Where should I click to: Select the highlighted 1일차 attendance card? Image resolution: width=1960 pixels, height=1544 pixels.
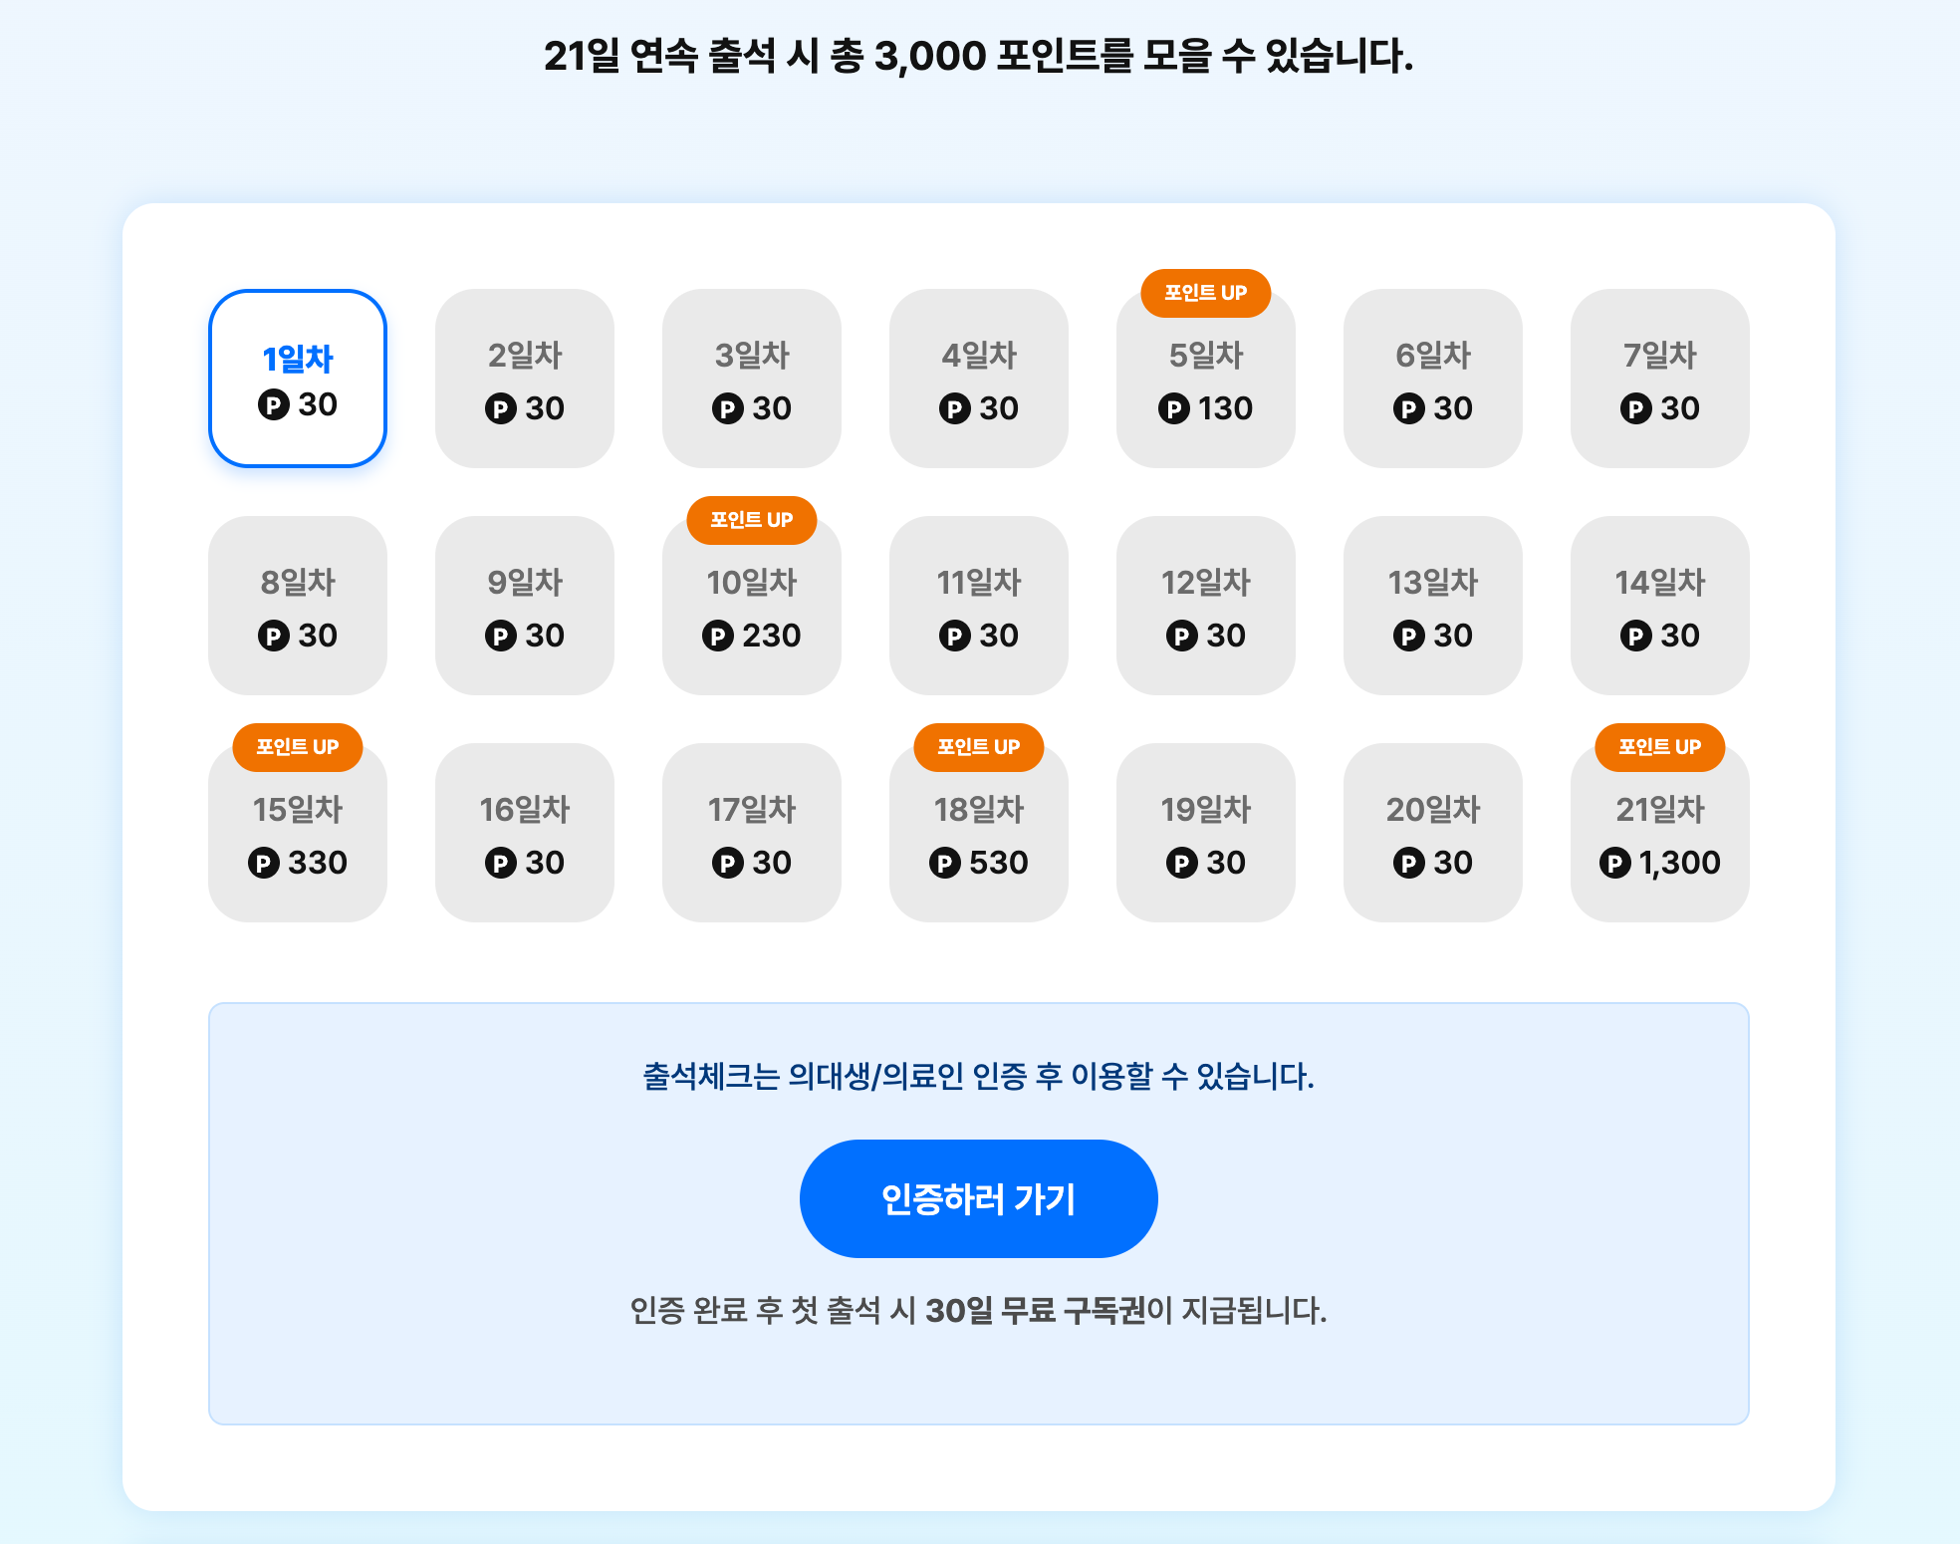pos(298,379)
